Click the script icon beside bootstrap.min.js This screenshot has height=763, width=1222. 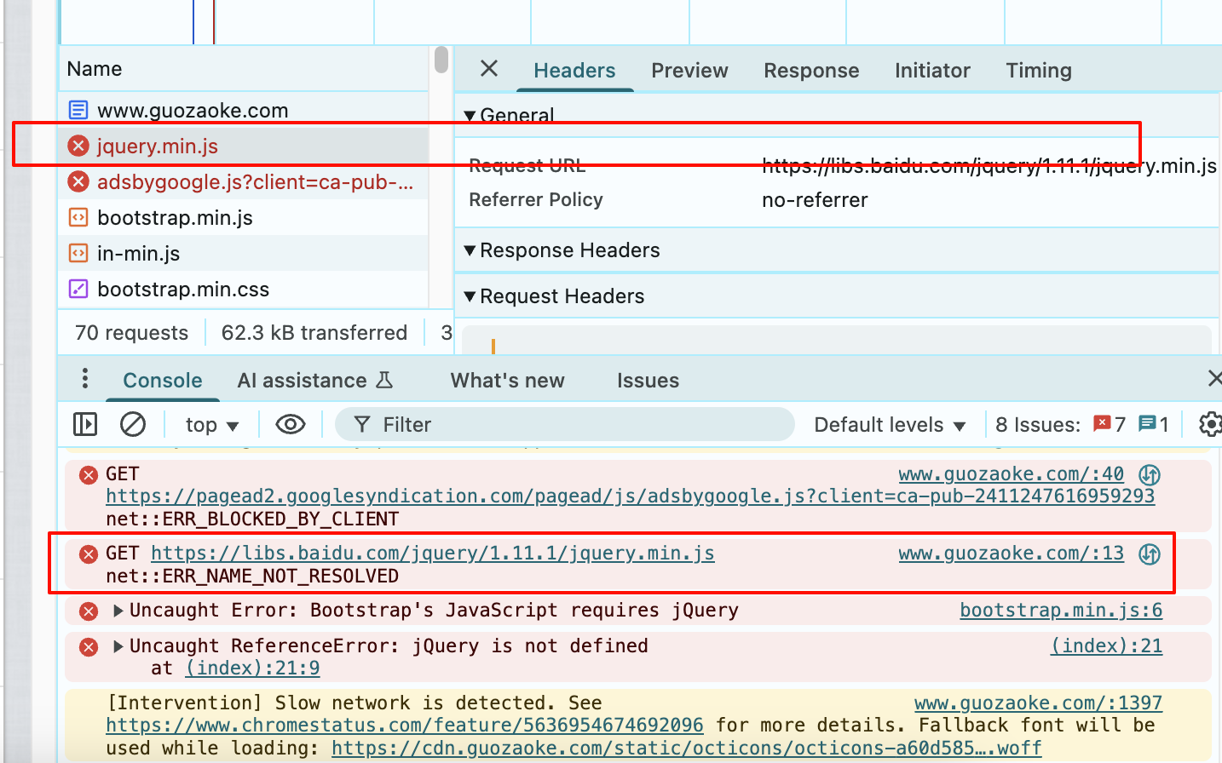click(78, 217)
